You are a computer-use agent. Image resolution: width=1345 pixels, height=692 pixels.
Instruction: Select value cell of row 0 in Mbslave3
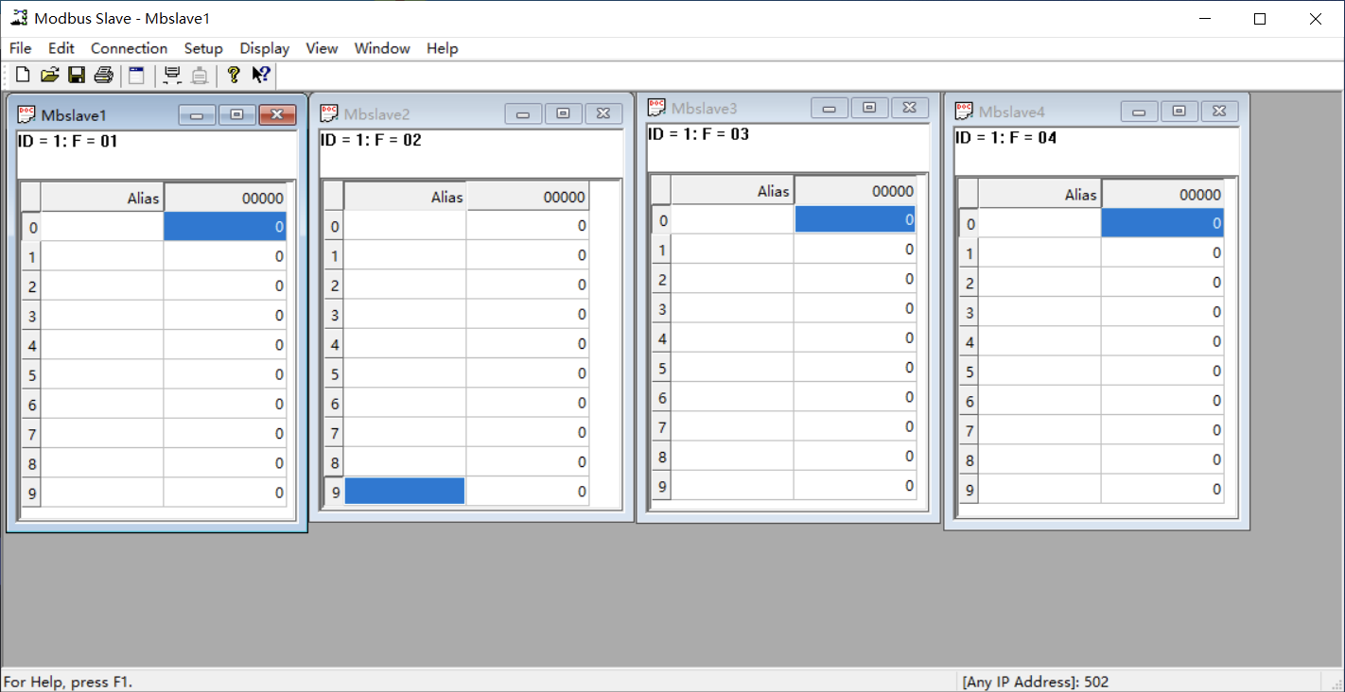click(x=855, y=219)
